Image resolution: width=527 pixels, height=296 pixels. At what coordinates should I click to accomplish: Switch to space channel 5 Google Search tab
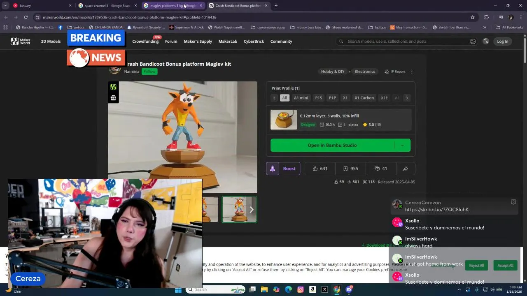pyautogui.click(x=107, y=6)
